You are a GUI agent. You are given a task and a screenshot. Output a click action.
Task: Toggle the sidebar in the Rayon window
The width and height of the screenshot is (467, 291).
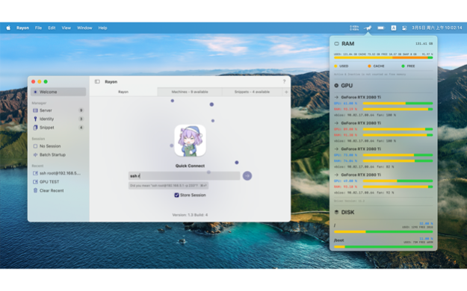point(97,81)
